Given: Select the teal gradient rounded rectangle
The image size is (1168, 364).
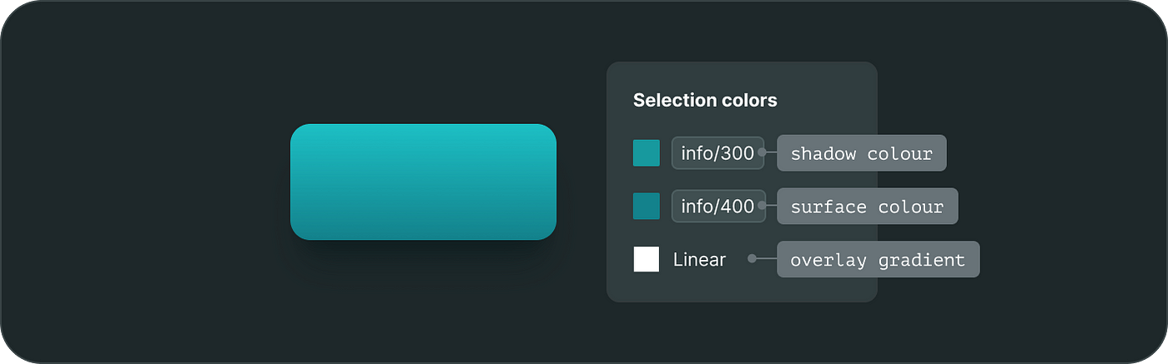Looking at the screenshot, I should [423, 182].
